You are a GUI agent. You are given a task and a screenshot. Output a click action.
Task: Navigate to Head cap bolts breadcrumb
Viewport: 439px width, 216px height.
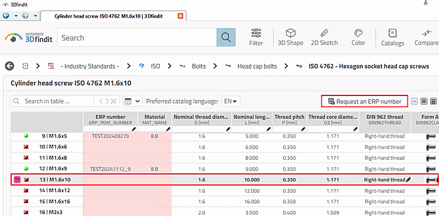point(257,66)
